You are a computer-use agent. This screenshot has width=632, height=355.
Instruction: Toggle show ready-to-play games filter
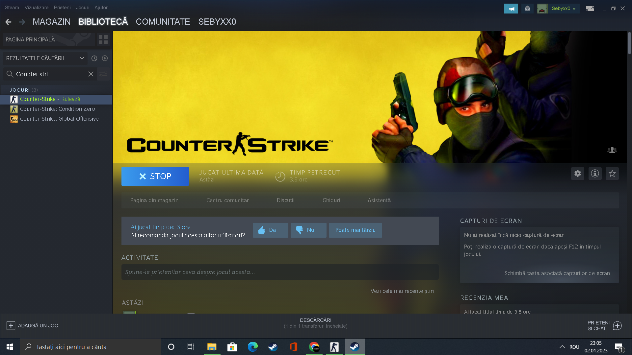coord(105,58)
